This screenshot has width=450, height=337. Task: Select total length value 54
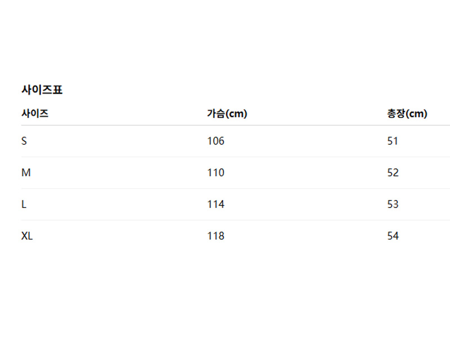[393, 236]
